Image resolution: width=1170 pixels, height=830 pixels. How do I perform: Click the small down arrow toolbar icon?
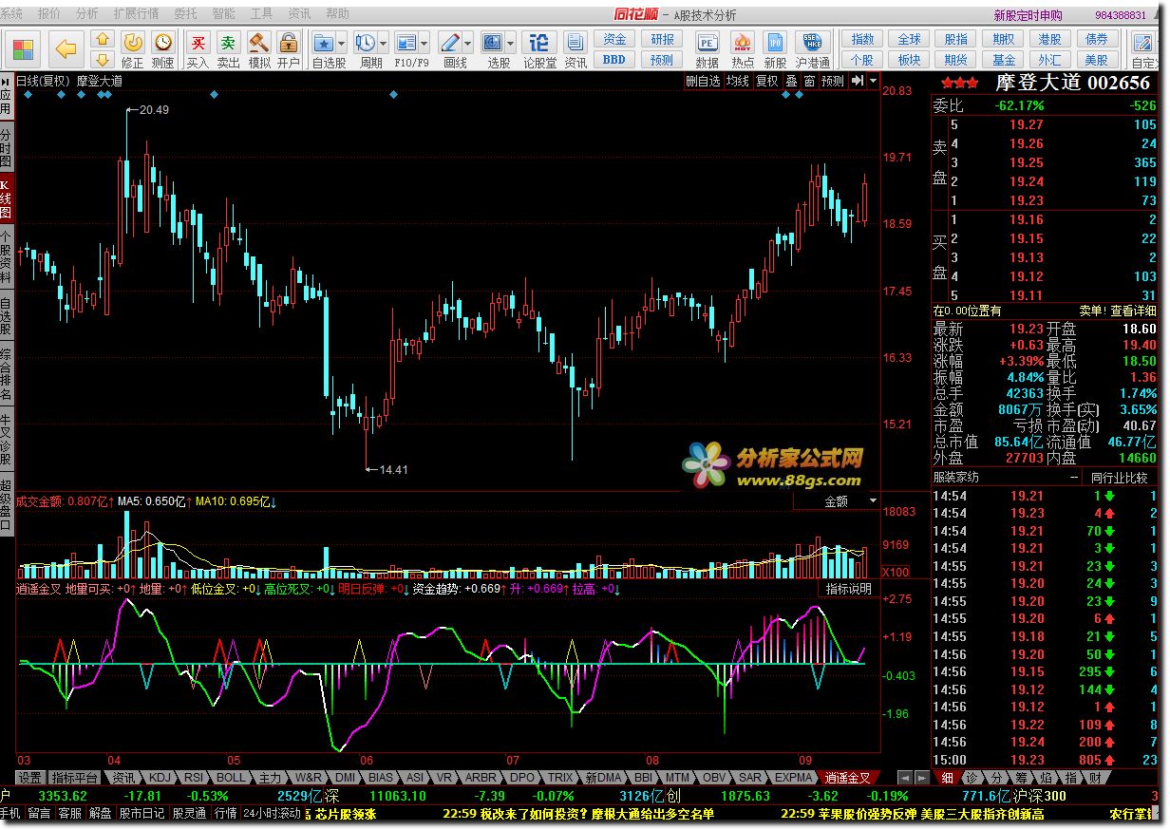click(104, 58)
